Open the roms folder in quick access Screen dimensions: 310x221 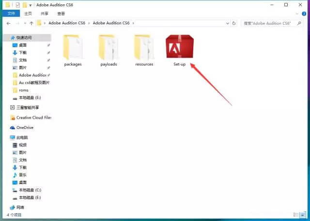[x=24, y=90]
